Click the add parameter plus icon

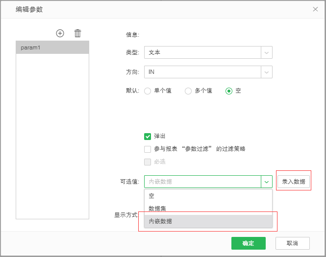[60, 33]
